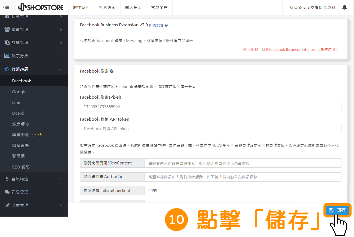Go to 前往商店 in top nav
Screen dimensions: 354x237
coord(81,7)
